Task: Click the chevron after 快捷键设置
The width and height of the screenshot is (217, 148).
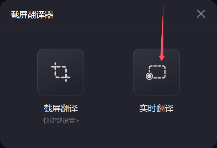Action: tap(77, 121)
